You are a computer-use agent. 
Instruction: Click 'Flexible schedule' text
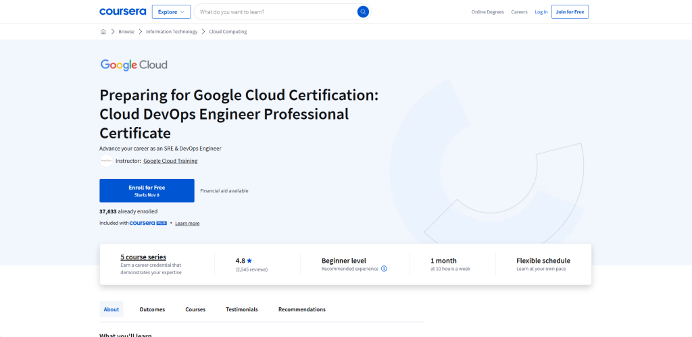(x=543, y=261)
